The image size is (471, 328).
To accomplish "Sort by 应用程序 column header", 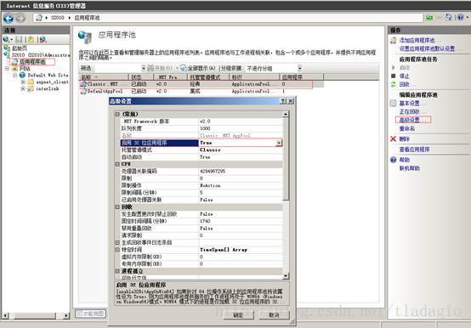I will pos(301,77).
